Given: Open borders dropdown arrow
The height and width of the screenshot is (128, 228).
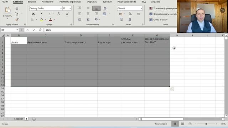Looking at the screenshot, I should 36,20.
